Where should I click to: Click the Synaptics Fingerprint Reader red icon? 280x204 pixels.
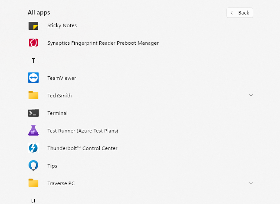click(x=33, y=43)
